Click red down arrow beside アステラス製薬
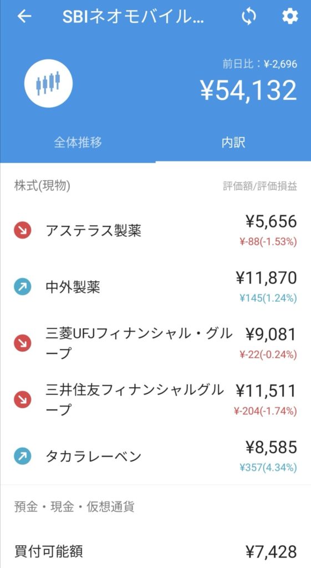This screenshot has height=568, width=311. coord(22,230)
